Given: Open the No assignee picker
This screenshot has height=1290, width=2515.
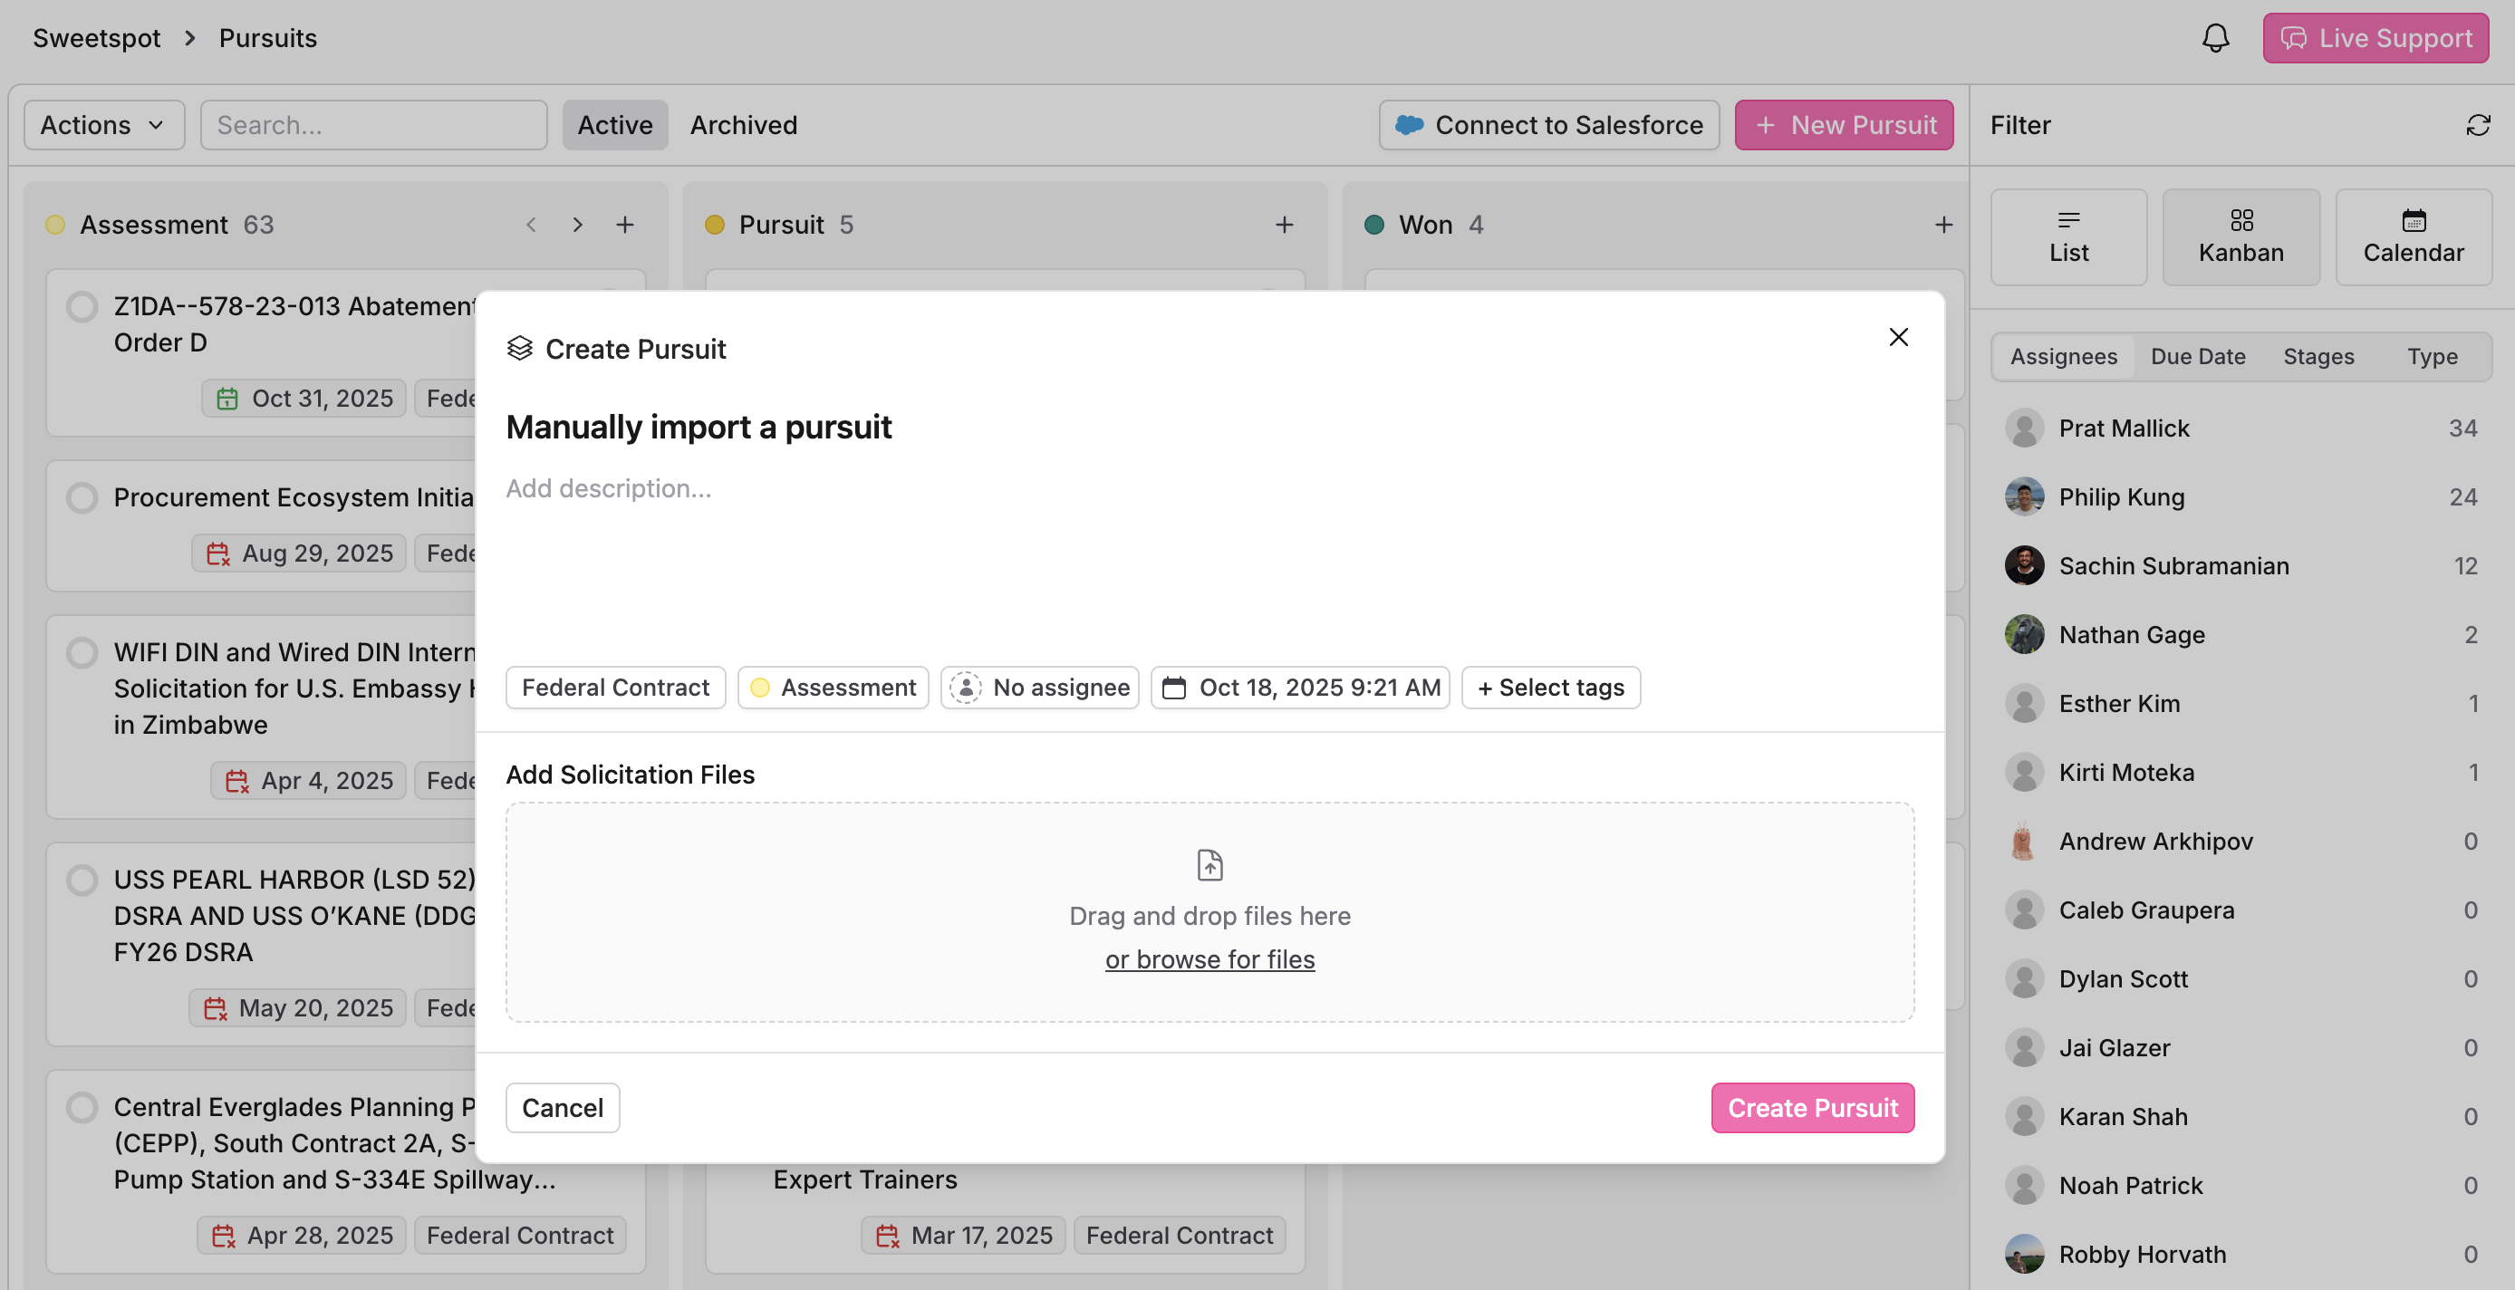Looking at the screenshot, I should click(x=1039, y=688).
